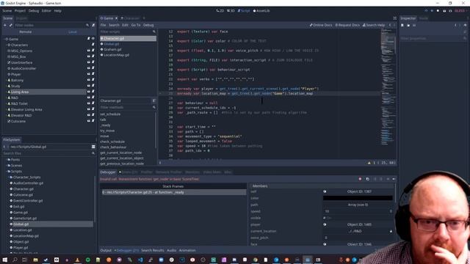The width and height of the screenshot is (470, 264).
Task: Click the instance scene chain-link icon
Action: 11,25
